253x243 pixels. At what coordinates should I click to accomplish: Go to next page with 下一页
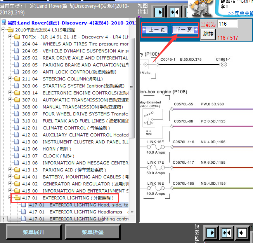point(185,30)
